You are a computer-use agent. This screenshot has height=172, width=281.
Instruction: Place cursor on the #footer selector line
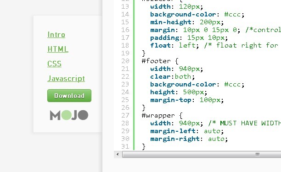tap(160, 61)
